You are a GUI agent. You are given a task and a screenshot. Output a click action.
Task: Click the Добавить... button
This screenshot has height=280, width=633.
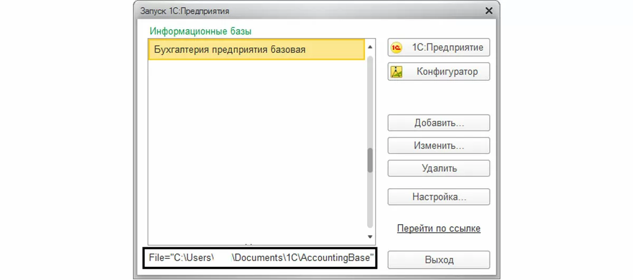click(x=438, y=123)
